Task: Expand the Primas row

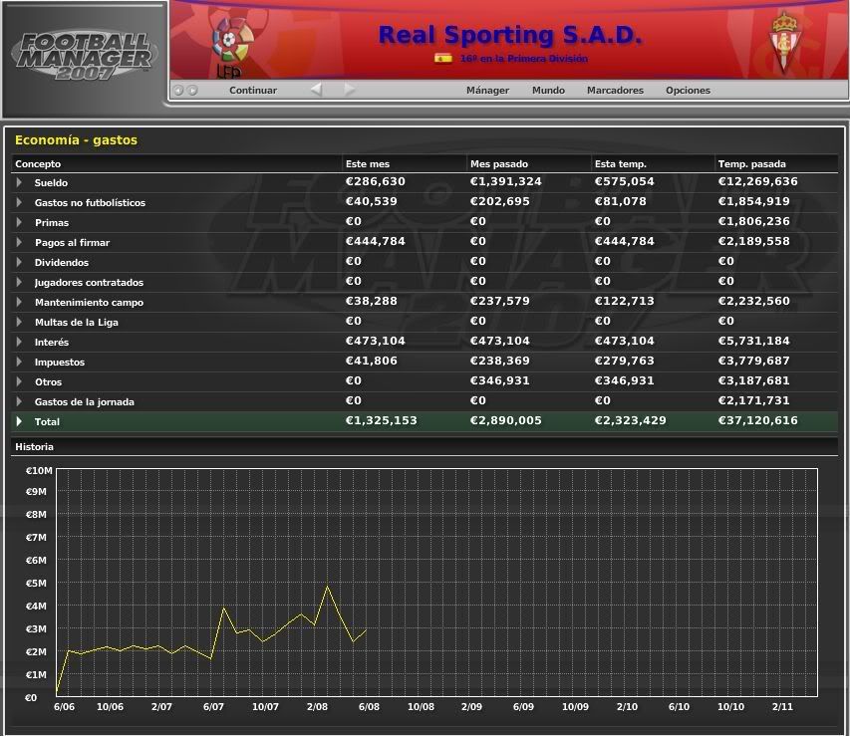Action: pos(20,222)
